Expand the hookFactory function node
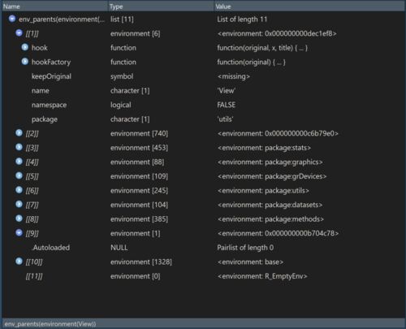The width and height of the screenshot is (406, 329). [25, 62]
